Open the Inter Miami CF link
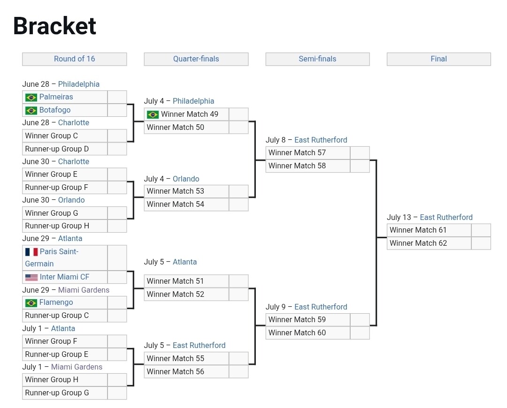Viewport: 507px width, 408px height. (64, 277)
